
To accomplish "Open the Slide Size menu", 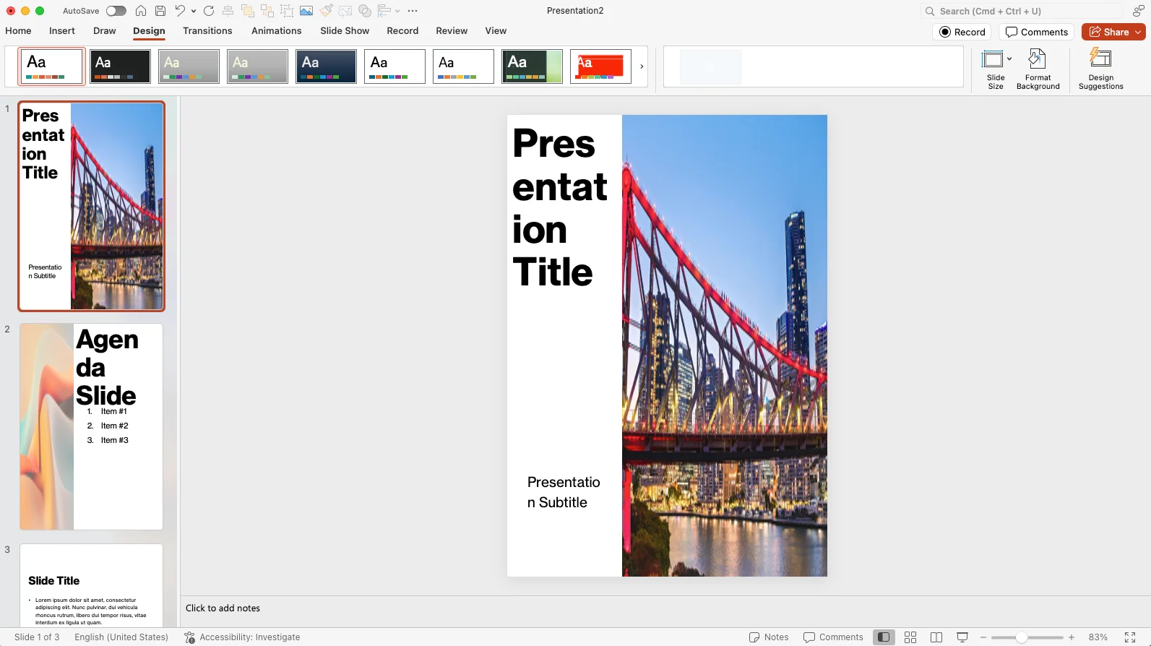I will 996,69.
